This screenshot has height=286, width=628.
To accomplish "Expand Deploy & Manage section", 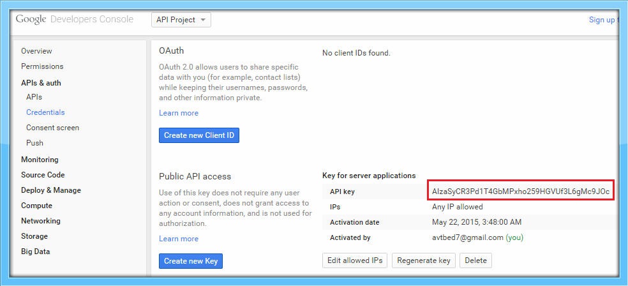I will [x=51, y=190].
